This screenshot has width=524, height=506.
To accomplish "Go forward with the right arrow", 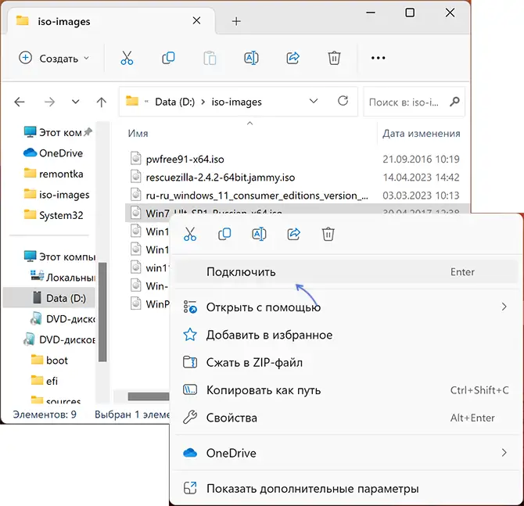I will pos(49,102).
